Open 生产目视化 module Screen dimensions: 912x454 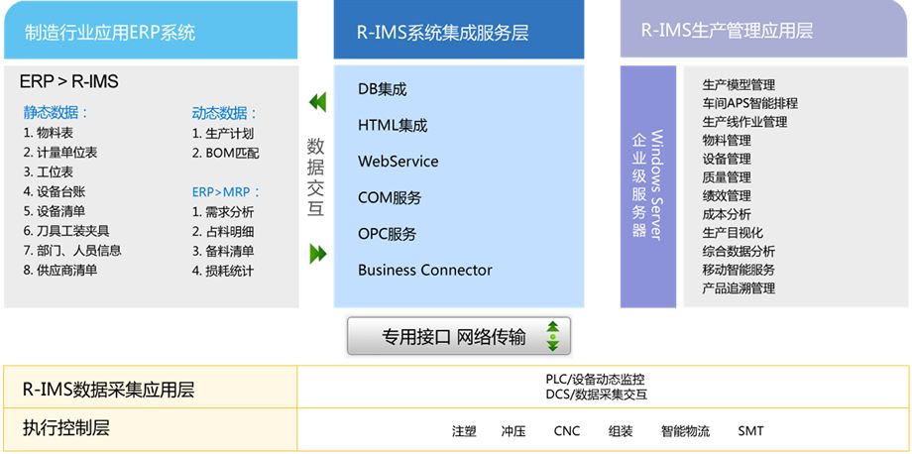pyautogui.click(x=733, y=233)
